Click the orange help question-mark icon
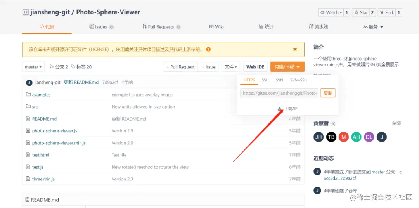 (x=208, y=49)
